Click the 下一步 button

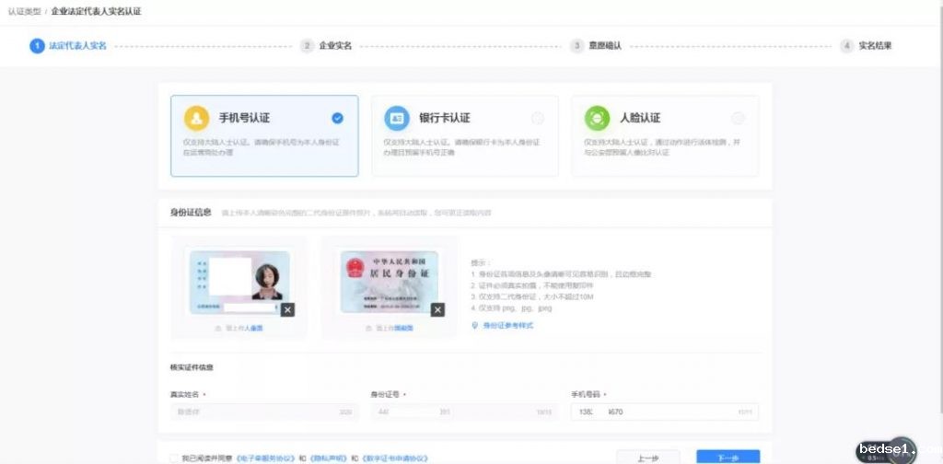point(728,457)
